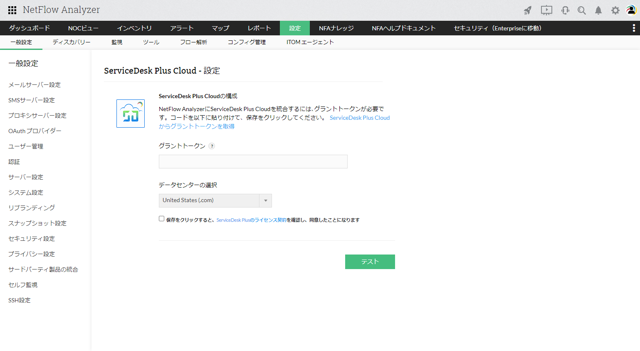Go to OAuthプロバイダー settings

click(35, 131)
